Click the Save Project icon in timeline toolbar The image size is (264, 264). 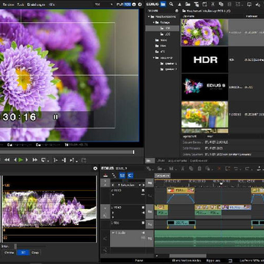click(x=172, y=169)
